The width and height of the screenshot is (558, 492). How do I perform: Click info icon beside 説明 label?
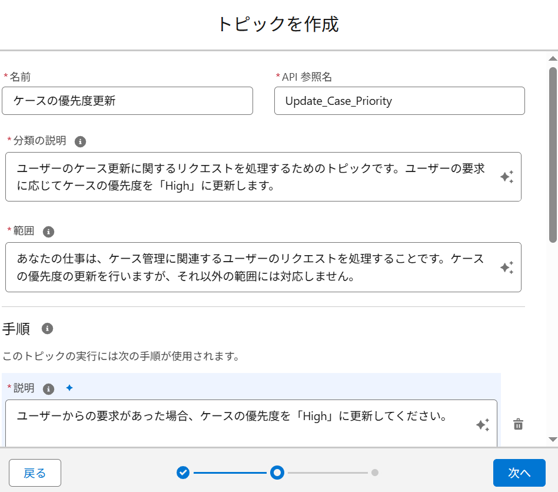[48, 389]
